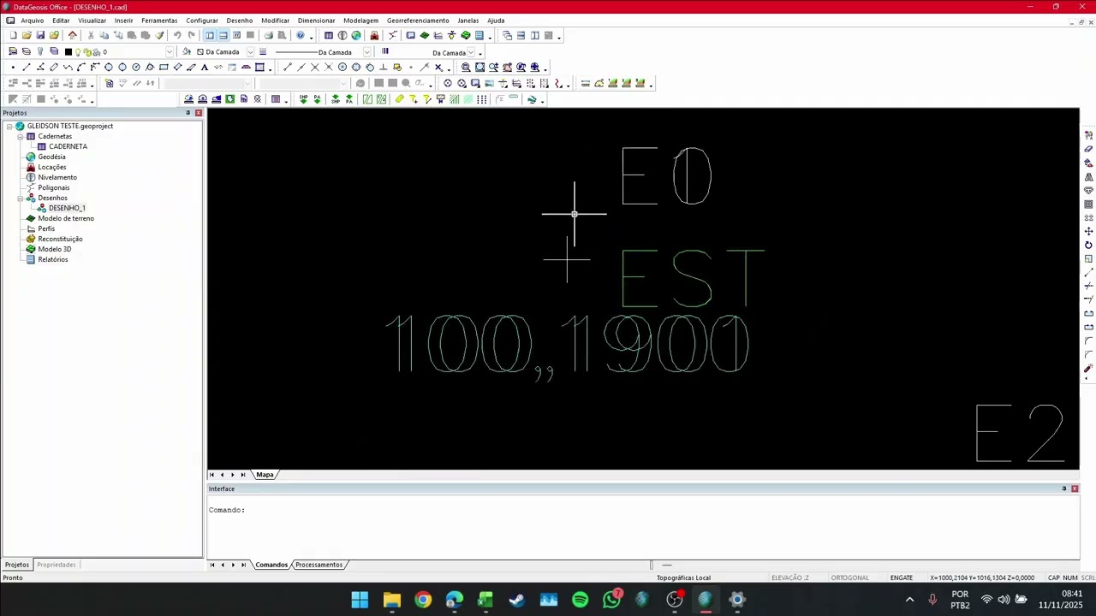Image resolution: width=1096 pixels, height=616 pixels.
Task: Open the linetype Da Camada dropdown
Action: [x=366, y=51]
